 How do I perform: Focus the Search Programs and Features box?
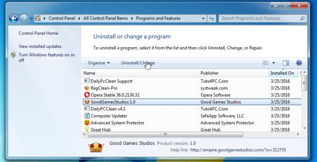click(x=262, y=18)
